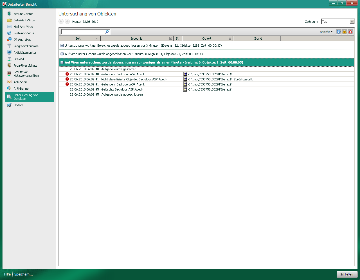
Task: Click in the search input field
Action: coord(83,32)
